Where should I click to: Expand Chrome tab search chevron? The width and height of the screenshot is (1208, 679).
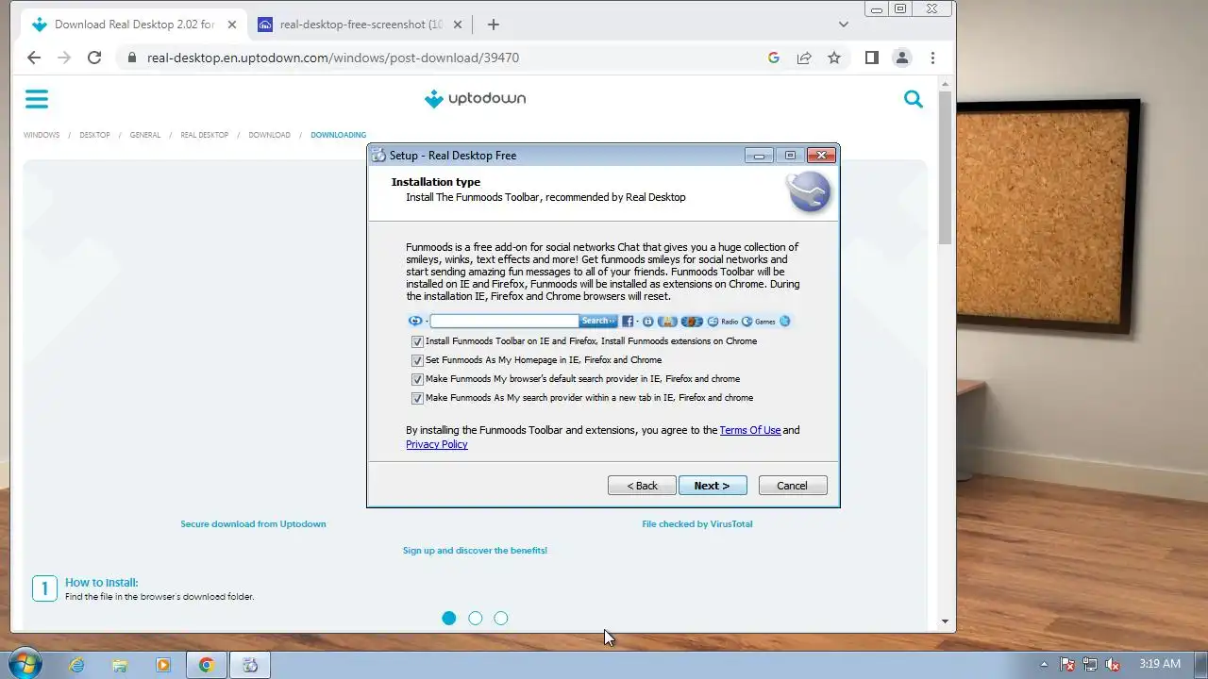tap(843, 25)
